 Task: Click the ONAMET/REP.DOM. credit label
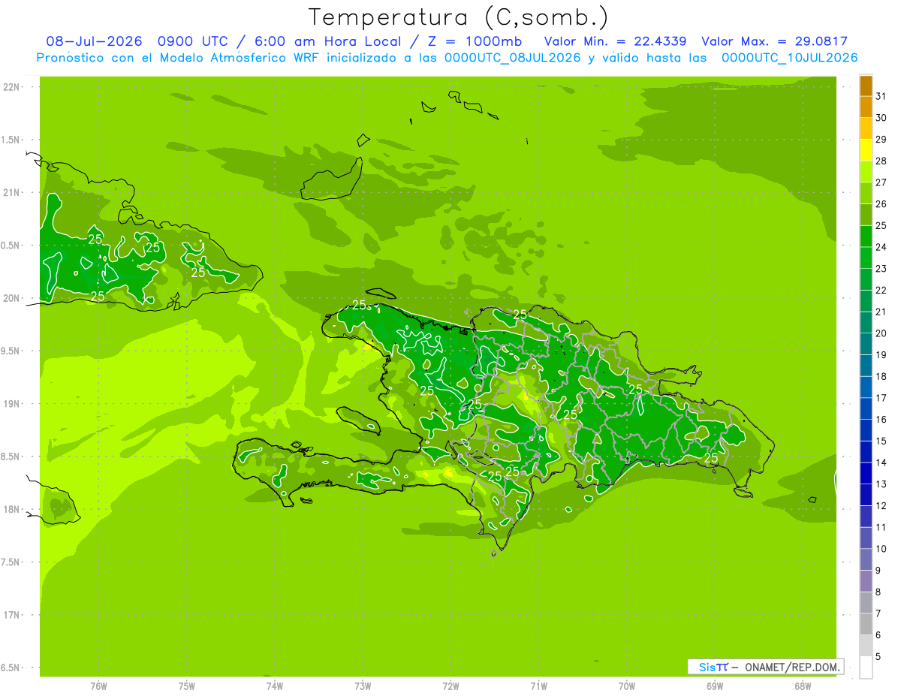(x=791, y=667)
